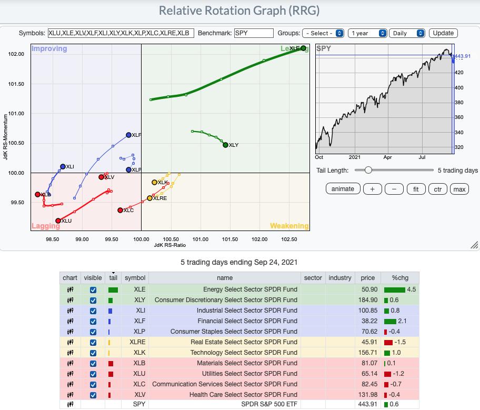Open the XLV chart icon
Image resolution: width=480 pixels, height=410 pixels.
pos(70,395)
